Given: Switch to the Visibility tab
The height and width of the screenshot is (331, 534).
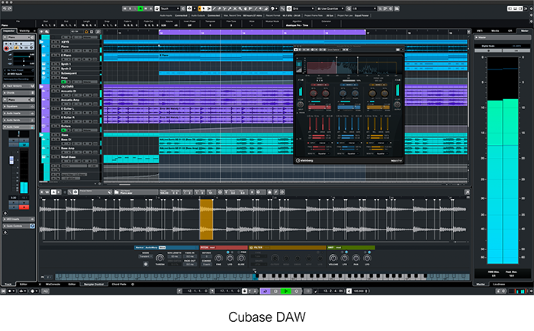Looking at the screenshot, I should (25, 31).
